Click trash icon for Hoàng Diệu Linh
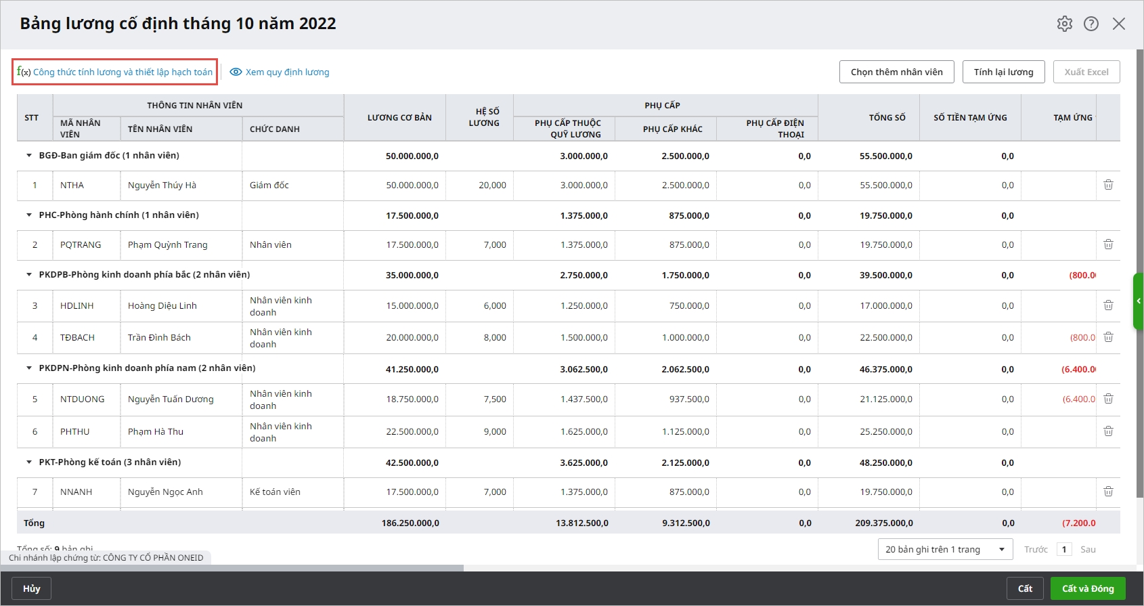The width and height of the screenshot is (1144, 606). (x=1108, y=305)
